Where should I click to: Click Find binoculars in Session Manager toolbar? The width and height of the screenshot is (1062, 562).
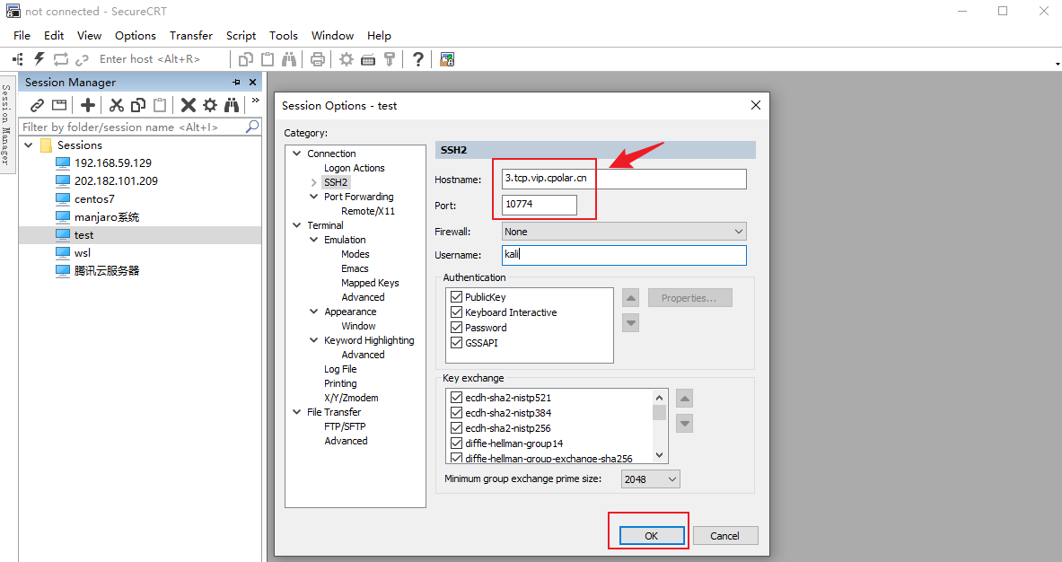coord(232,105)
